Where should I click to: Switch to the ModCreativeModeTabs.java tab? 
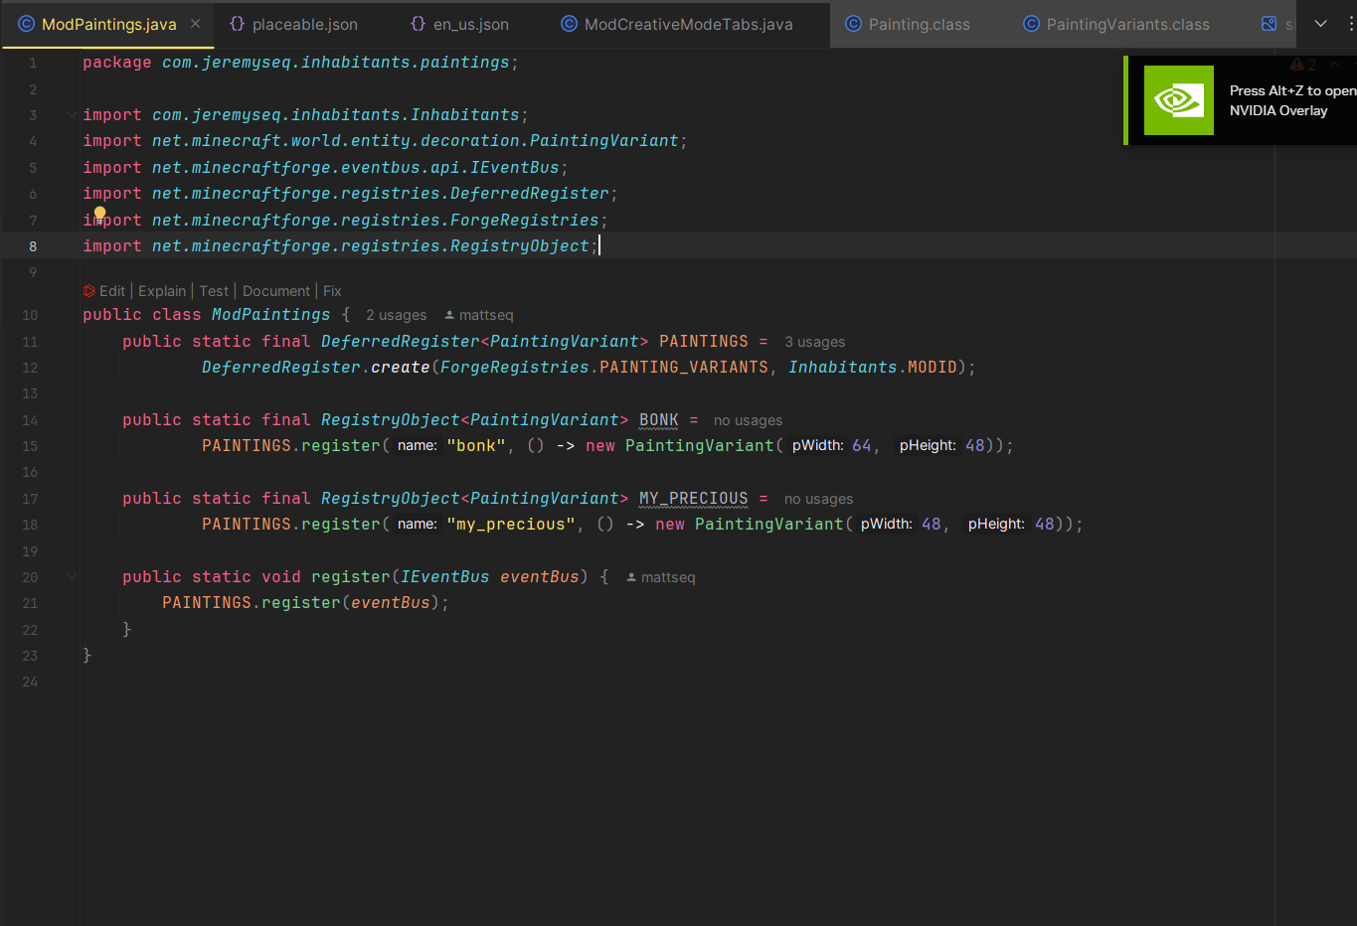[x=688, y=24]
